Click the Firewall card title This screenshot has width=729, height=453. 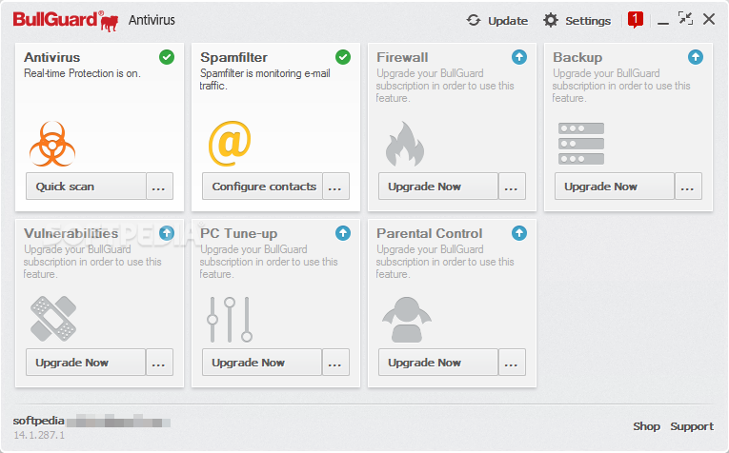[x=402, y=57]
